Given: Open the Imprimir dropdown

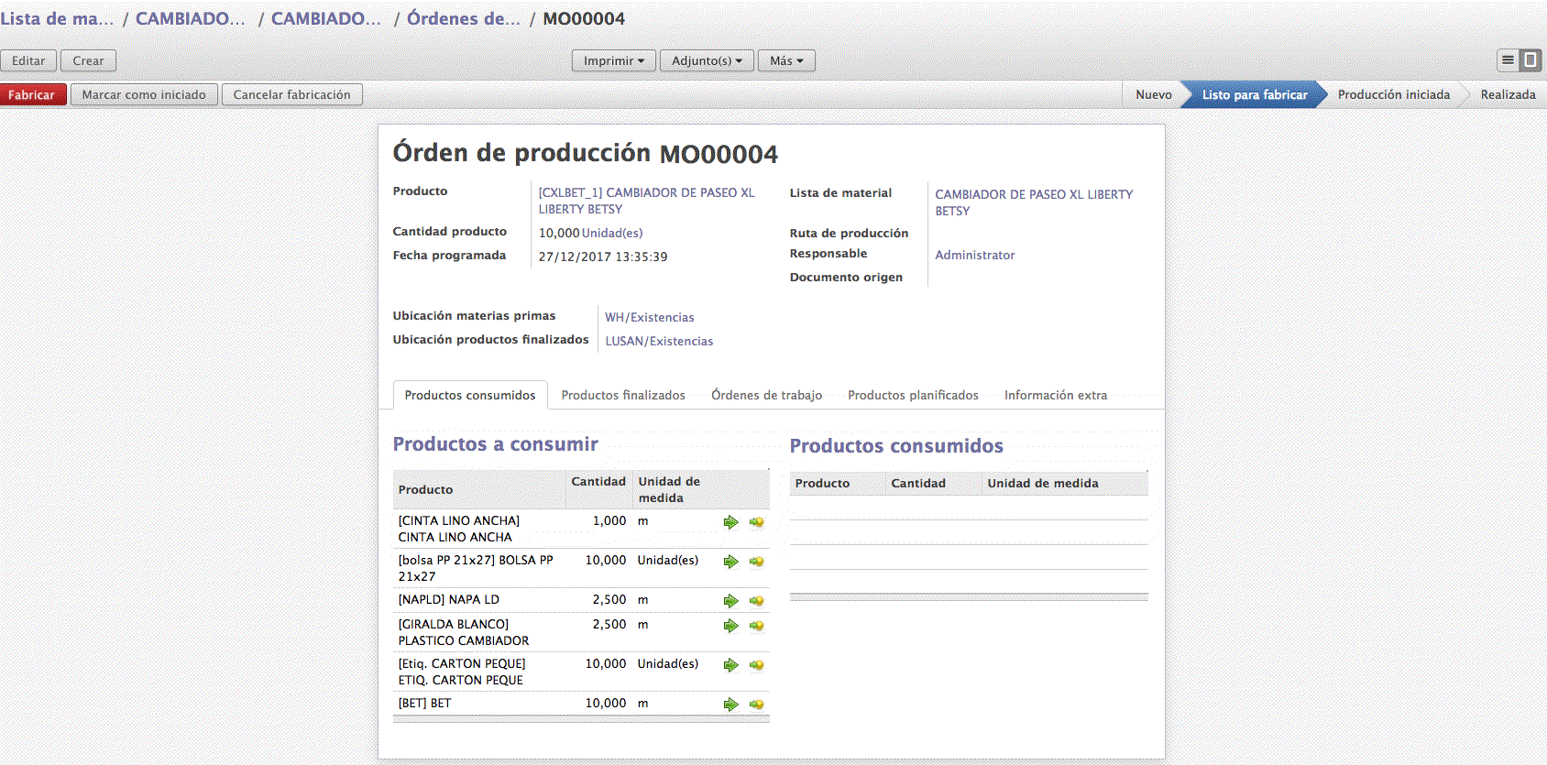Looking at the screenshot, I should 613,60.
